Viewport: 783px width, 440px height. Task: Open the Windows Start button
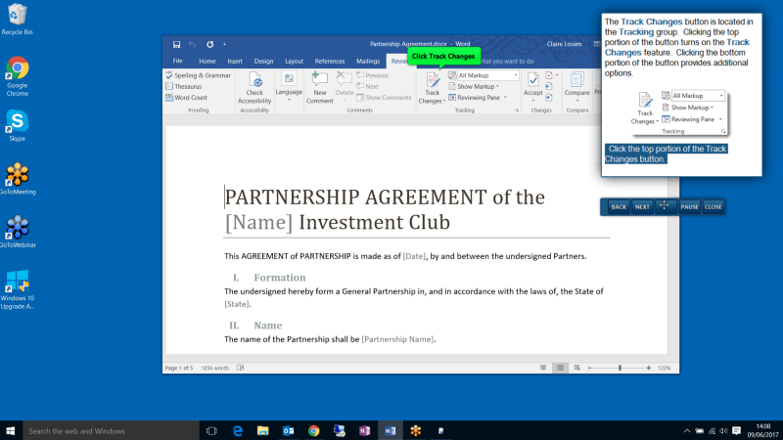click(11, 430)
